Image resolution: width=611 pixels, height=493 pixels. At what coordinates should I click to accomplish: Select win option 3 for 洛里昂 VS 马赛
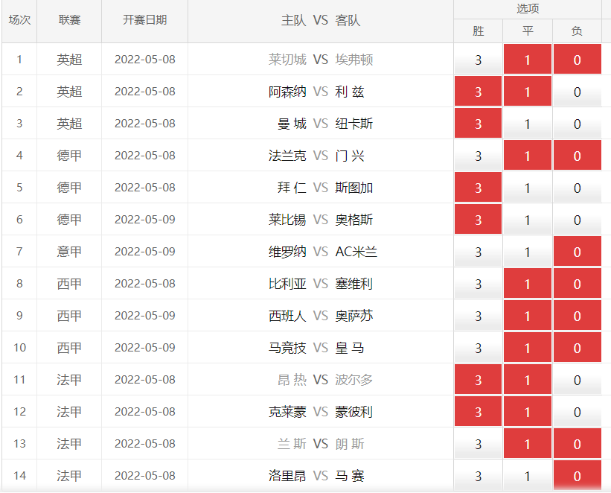tap(478, 475)
